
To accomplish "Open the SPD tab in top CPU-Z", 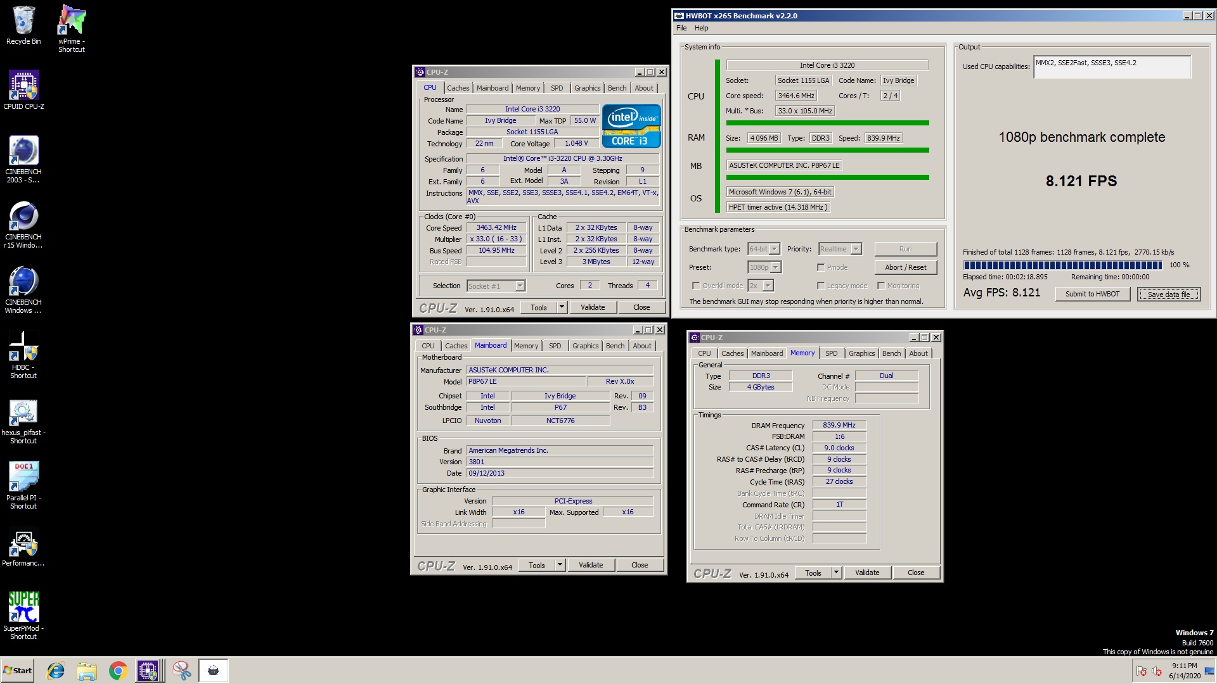I will click(557, 88).
